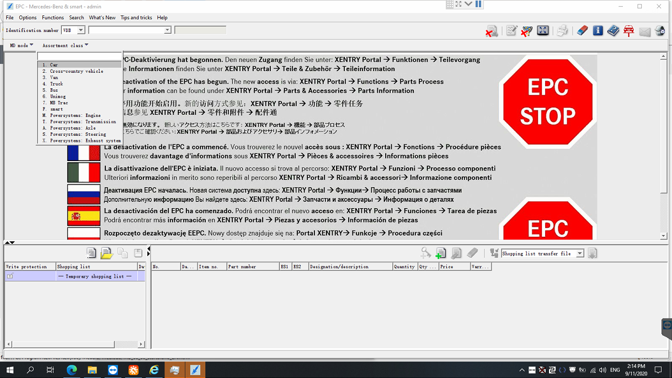This screenshot has height=378, width=672.
Task: Select 'M. Powersystems: Engine' option
Action: (x=79, y=115)
